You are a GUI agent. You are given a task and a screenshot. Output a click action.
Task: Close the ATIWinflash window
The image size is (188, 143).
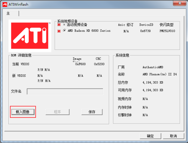180,3
